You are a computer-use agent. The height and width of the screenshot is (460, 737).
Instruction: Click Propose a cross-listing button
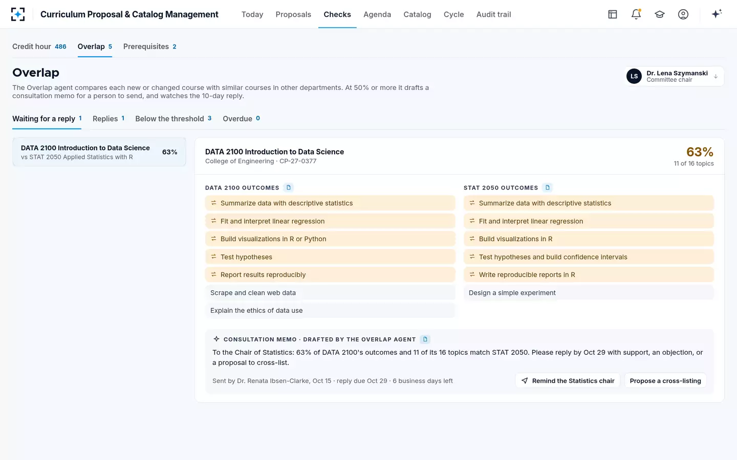tap(665, 381)
